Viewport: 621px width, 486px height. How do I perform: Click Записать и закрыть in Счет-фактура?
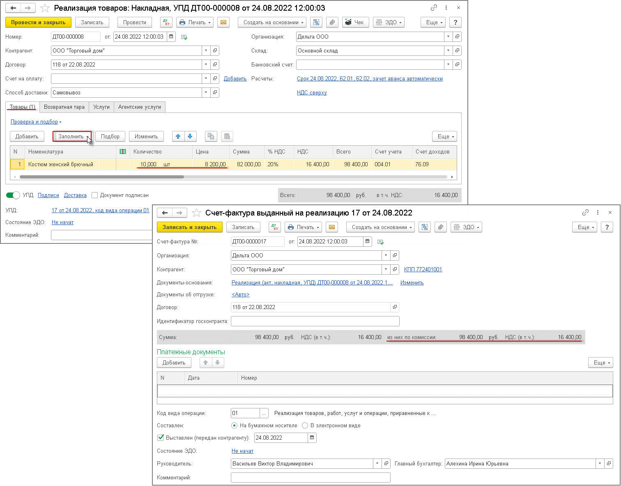[x=190, y=227]
